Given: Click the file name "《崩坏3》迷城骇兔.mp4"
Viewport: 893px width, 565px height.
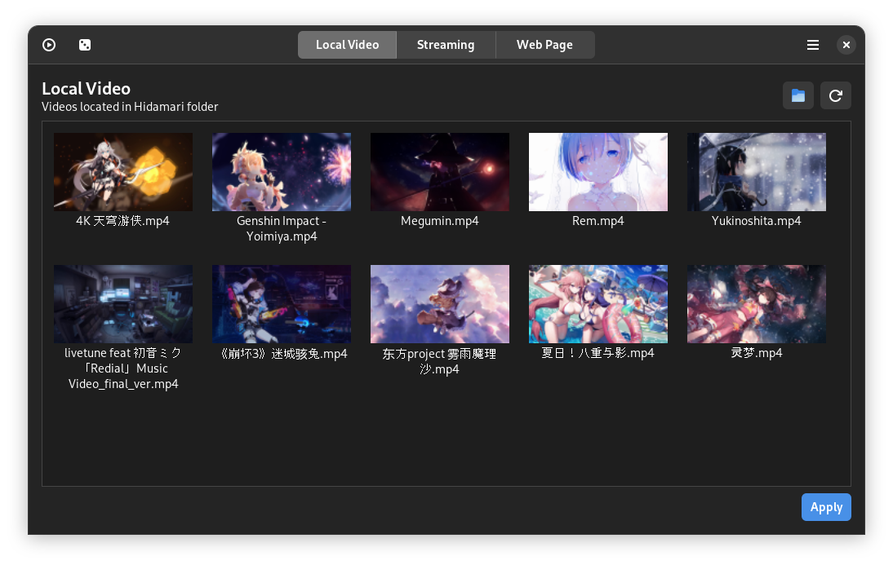Looking at the screenshot, I should [x=283, y=354].
